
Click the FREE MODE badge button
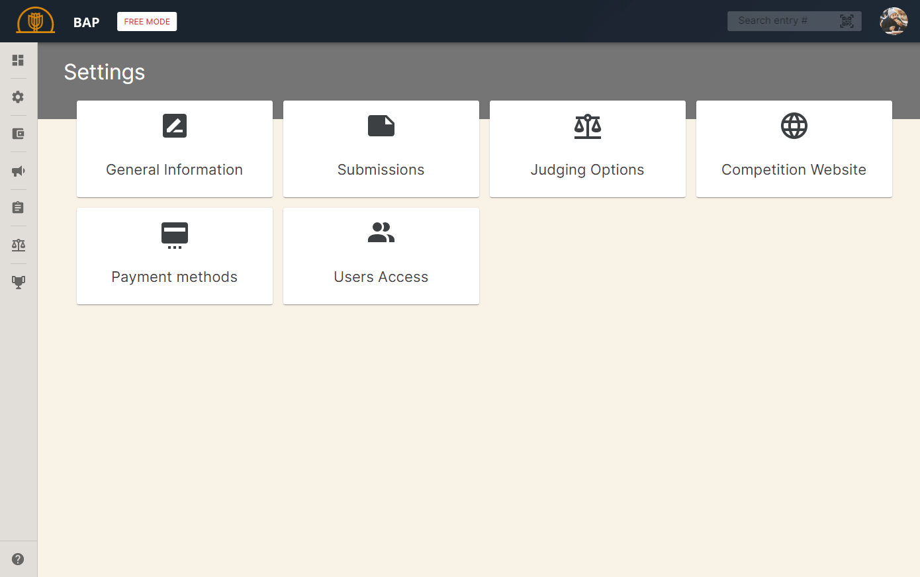coord(147,22)
